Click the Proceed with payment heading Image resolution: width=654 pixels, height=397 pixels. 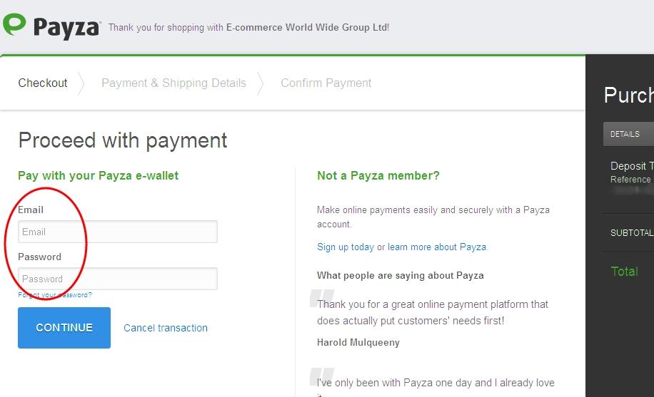[123, 140]
